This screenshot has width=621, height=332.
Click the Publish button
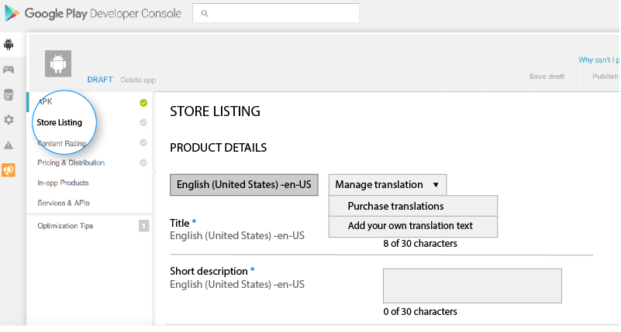602,77
